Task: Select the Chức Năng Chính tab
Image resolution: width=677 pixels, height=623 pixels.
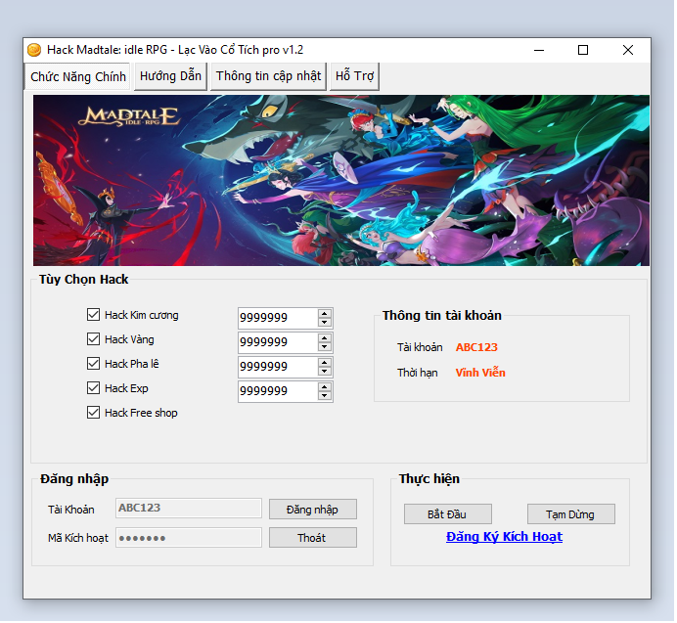Action: (x=78, y=76)
